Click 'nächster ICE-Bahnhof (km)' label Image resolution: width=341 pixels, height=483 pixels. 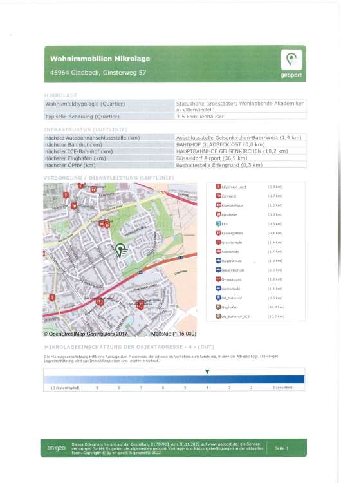tap(78, 151)
